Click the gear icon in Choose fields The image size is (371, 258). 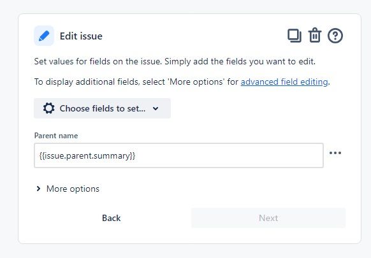48,108
